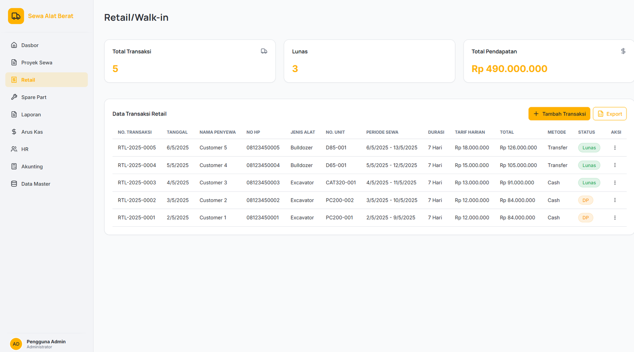Go to the Laporan page
The image size is (634, 352).
pyautogui.click(x=31, y=115)
